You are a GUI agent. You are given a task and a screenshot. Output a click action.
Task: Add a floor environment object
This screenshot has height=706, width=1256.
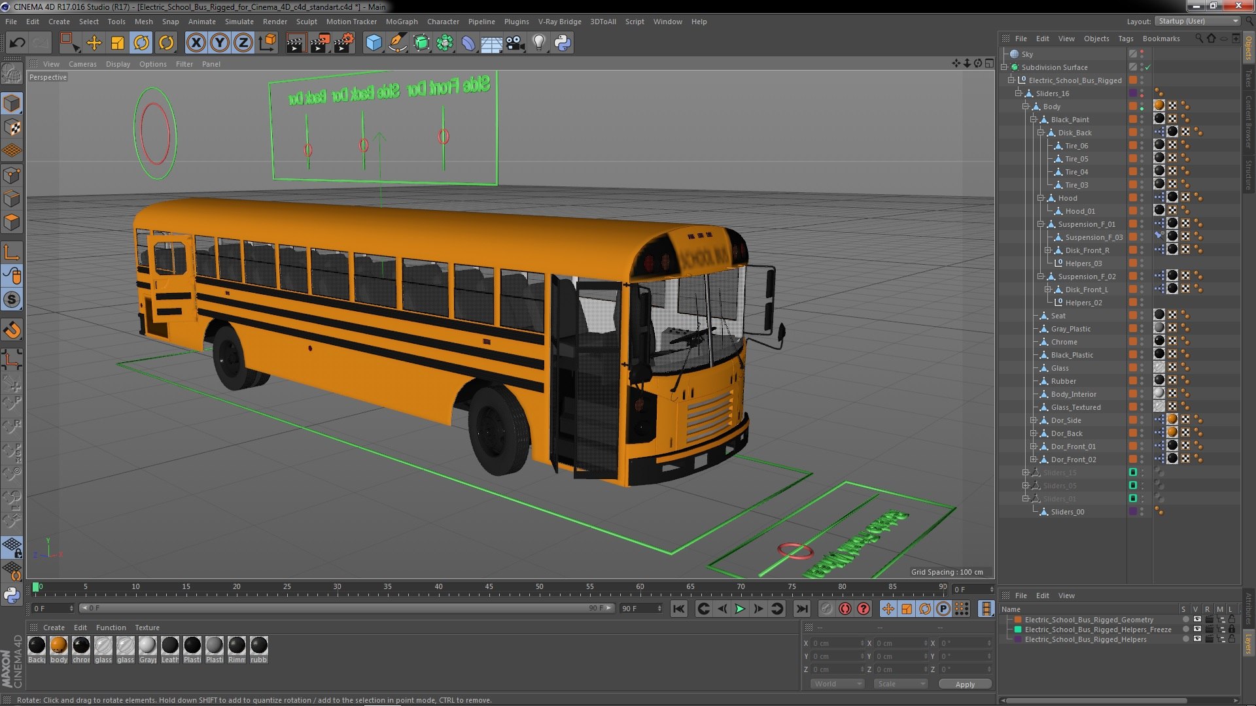(491, 43)
